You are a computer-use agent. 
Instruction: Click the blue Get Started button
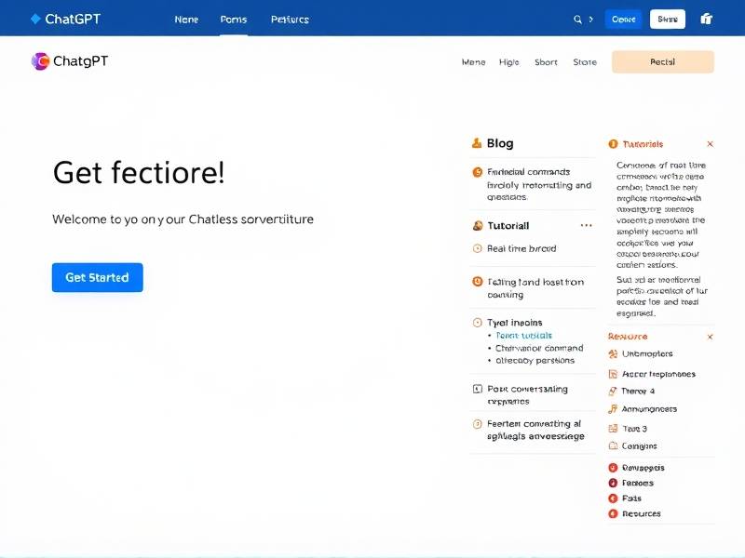pyautogui.click(x=97, y=277)
